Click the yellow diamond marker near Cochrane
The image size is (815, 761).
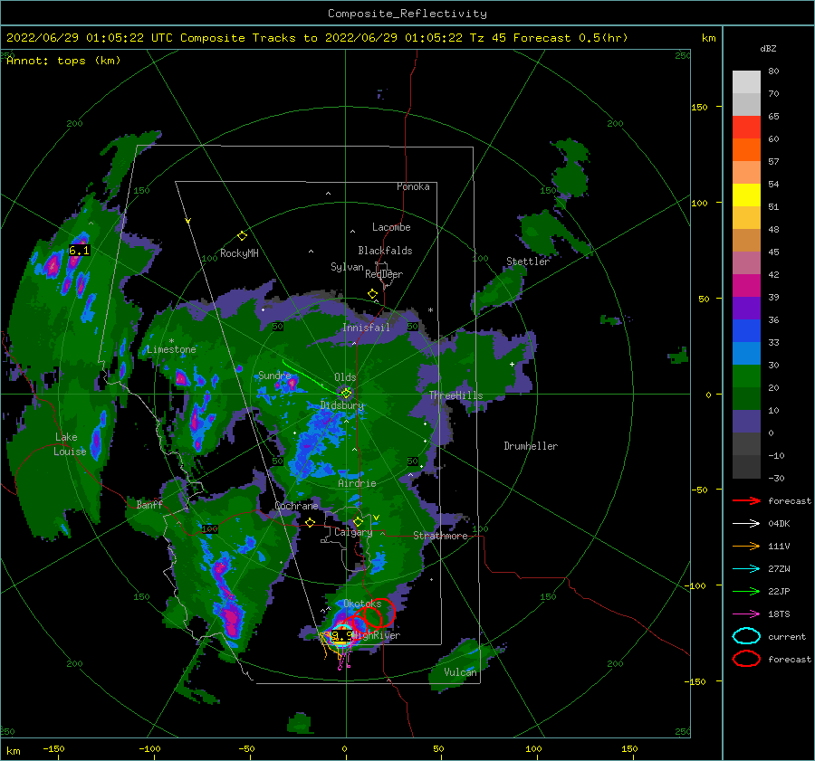coord(311,523)
